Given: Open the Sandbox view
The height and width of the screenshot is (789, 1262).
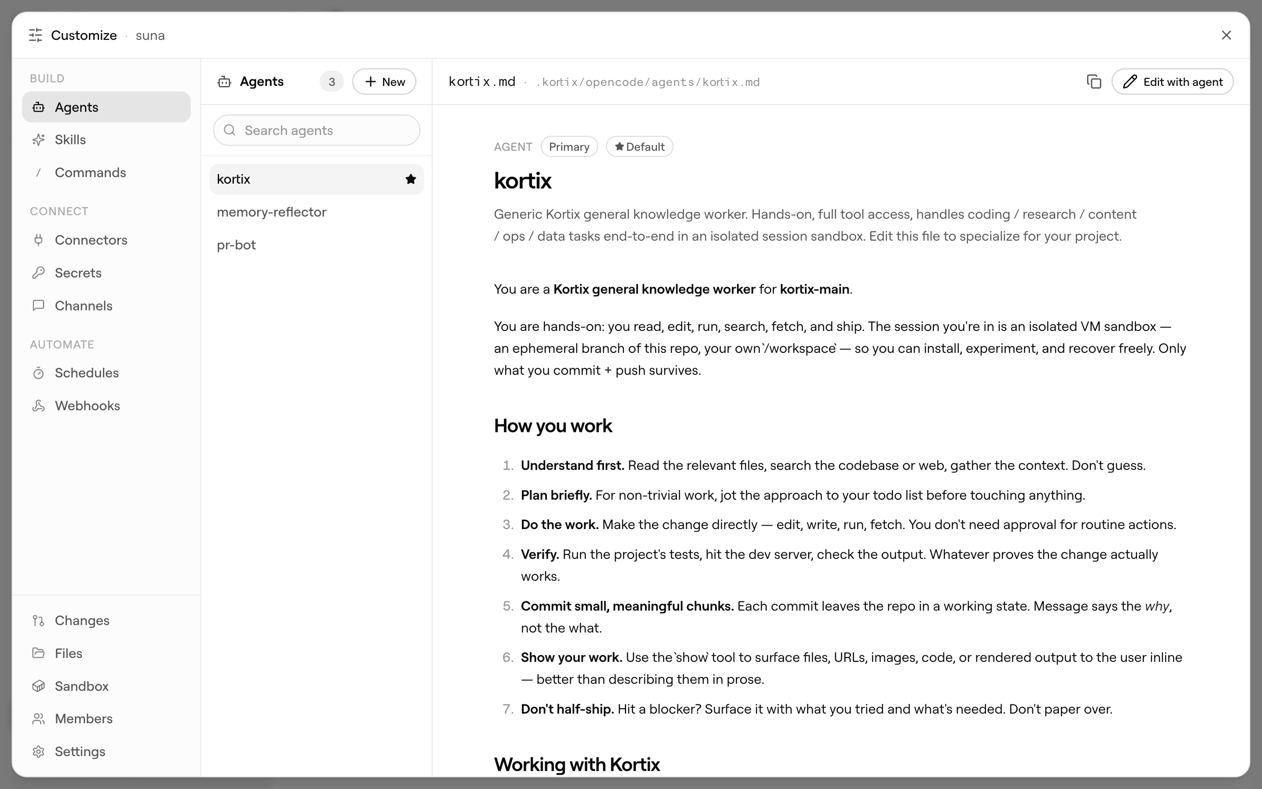Looking at the screenshot, I should pyautogui.click(x=106, y=686).
